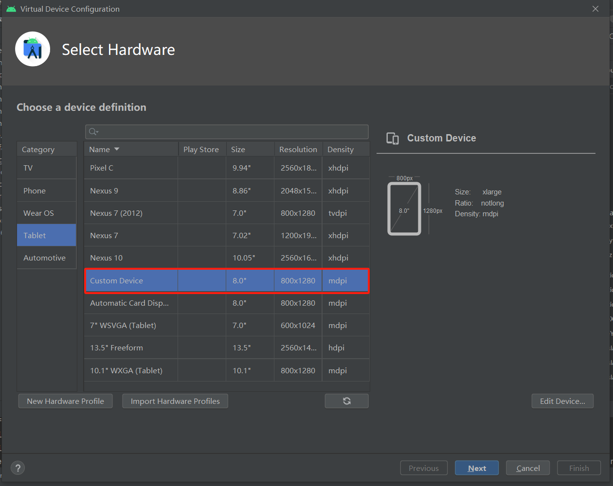This screenshot has width=613, height=486.
Task: Click the search magnifier icon
Action: [93, 132]
